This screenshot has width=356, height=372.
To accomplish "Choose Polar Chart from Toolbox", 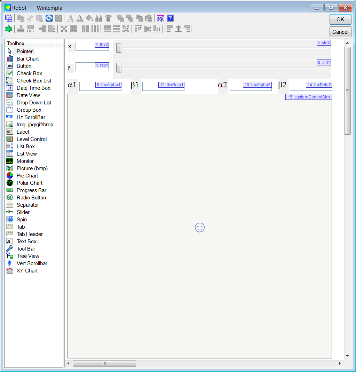I will pos(25,183).
